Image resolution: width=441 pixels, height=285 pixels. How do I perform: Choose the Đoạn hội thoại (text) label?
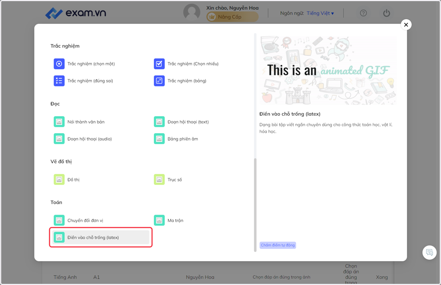click(188, 122)
